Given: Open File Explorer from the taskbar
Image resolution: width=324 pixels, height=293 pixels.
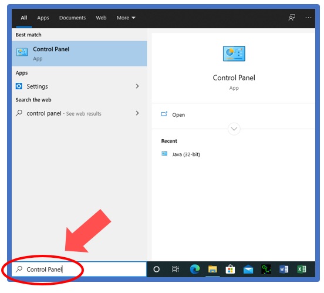Looking at the screenshot, I should [x=212, y=270].
